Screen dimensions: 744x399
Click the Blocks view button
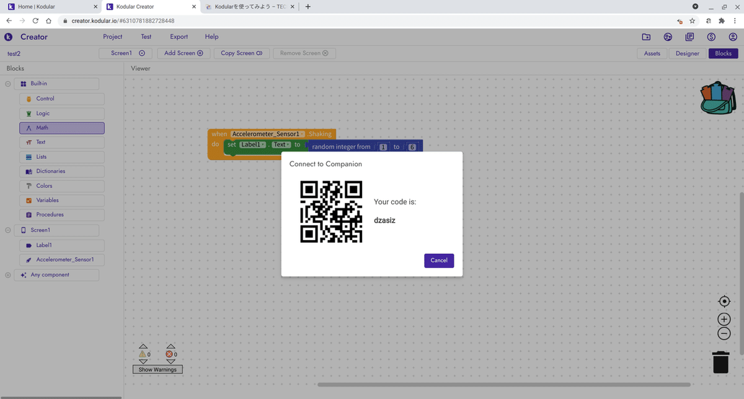pyautogui.click(x=724, y=53)
